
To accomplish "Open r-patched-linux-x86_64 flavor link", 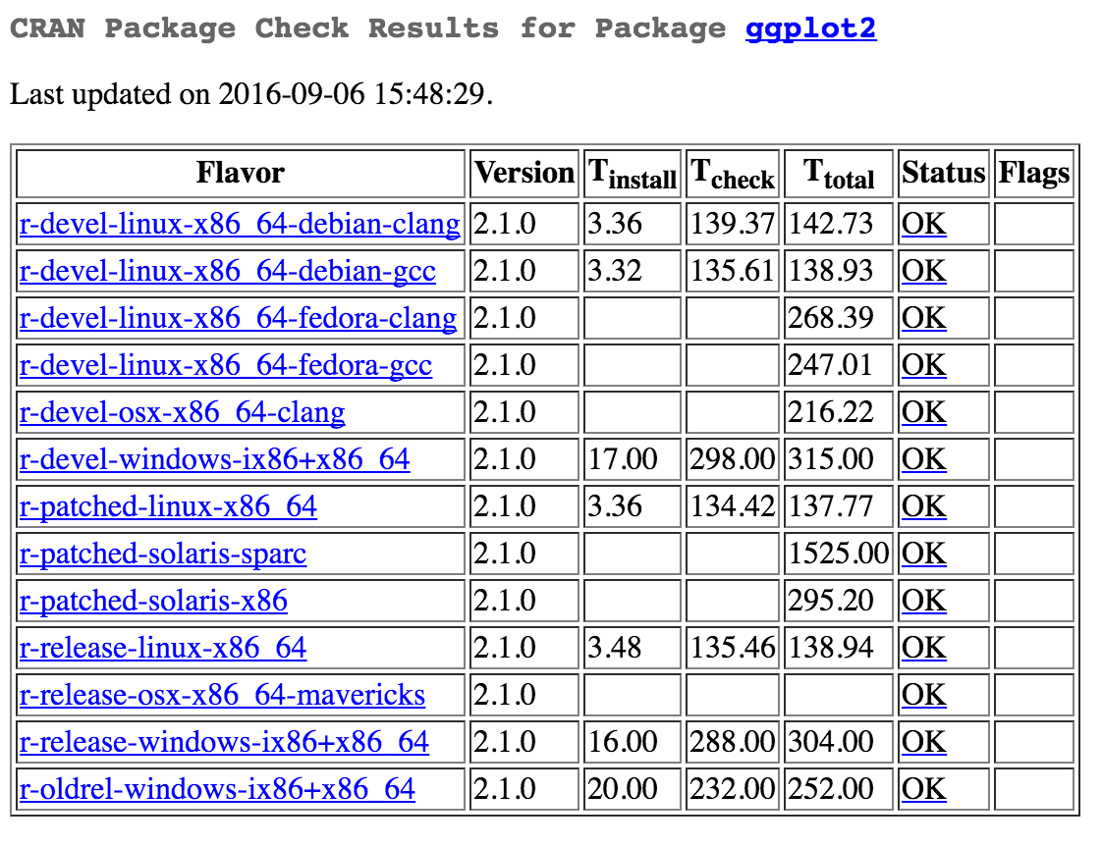I will pyautogui.click(x=168, y=506).
